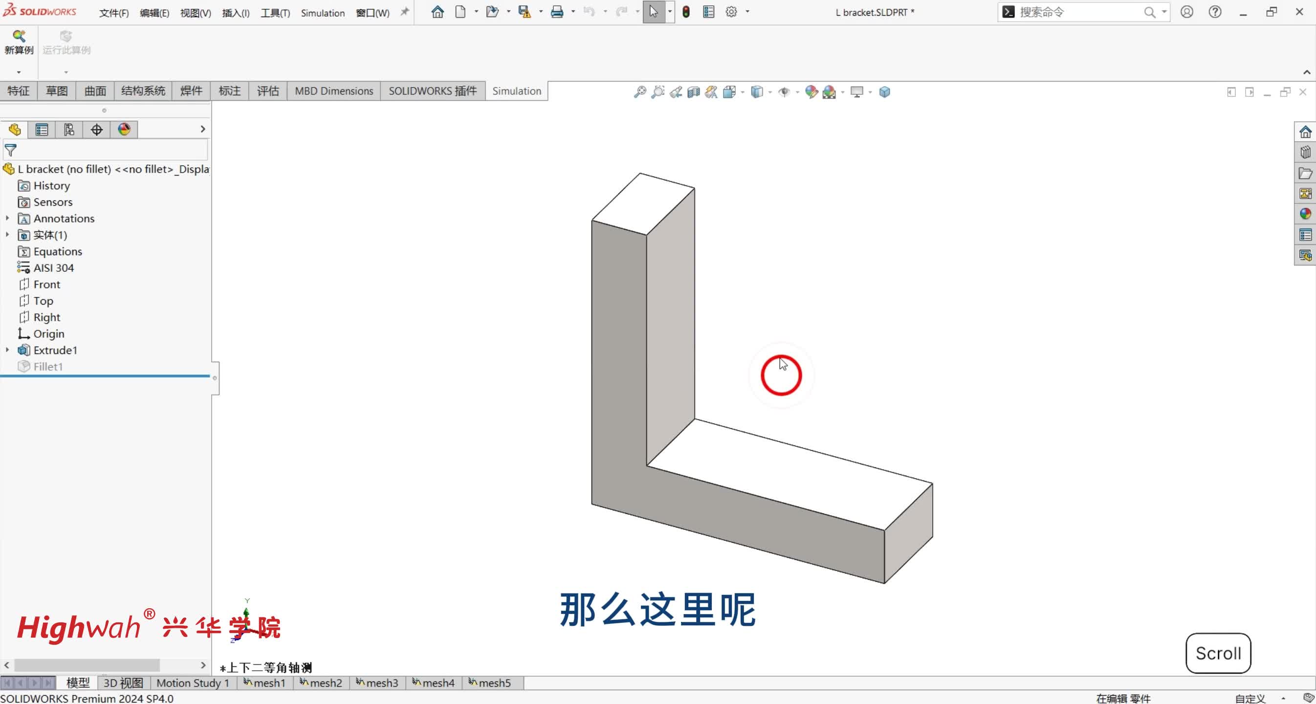Expand the Annotations tree node

[x=7, y=218]
